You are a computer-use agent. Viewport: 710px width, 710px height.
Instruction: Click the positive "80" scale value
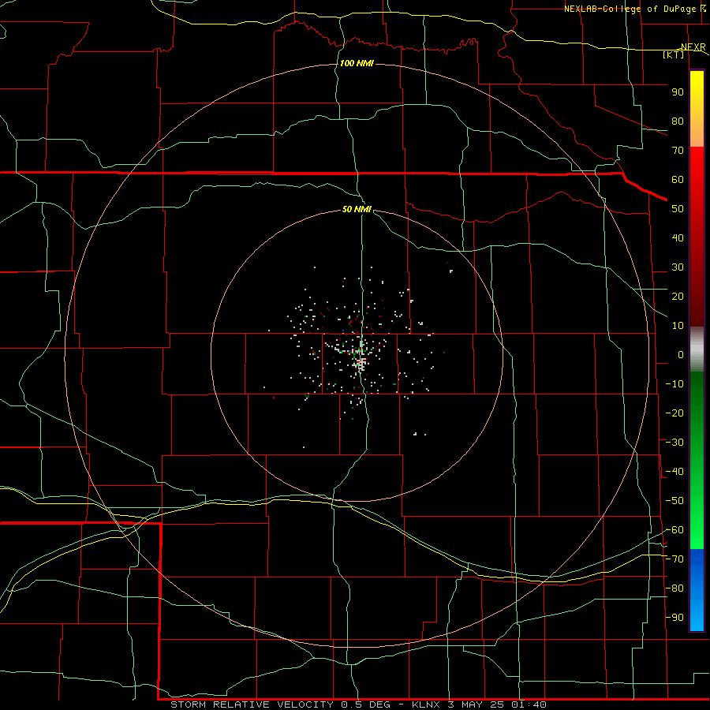click(678, 121)
